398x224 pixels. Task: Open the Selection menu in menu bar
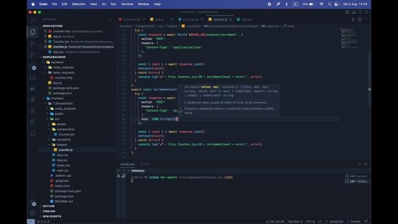coord(78,4)
